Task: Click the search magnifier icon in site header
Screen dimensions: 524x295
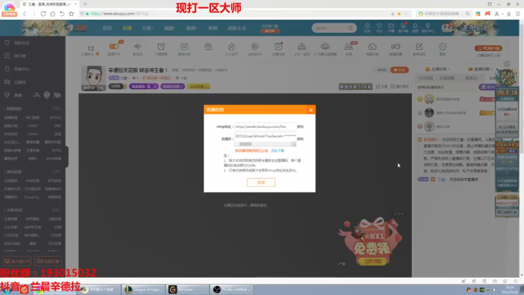Action: point(350,28)
